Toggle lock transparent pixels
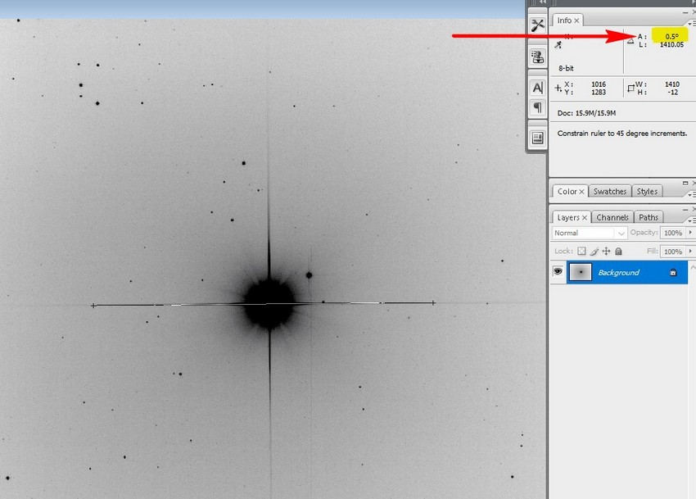Image resolution: width=696 pixels, height=499 pixels. (x=582, y=252)
